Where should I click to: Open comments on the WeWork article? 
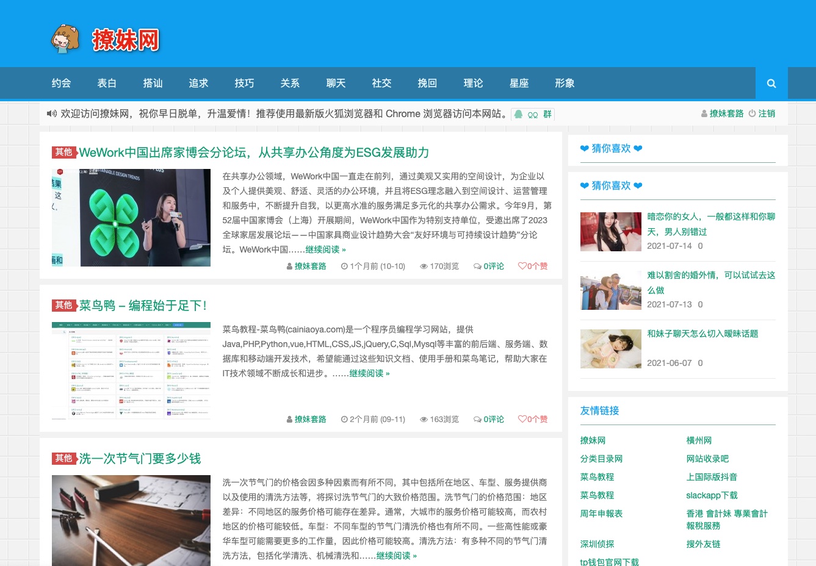click(x=488, y=266)
